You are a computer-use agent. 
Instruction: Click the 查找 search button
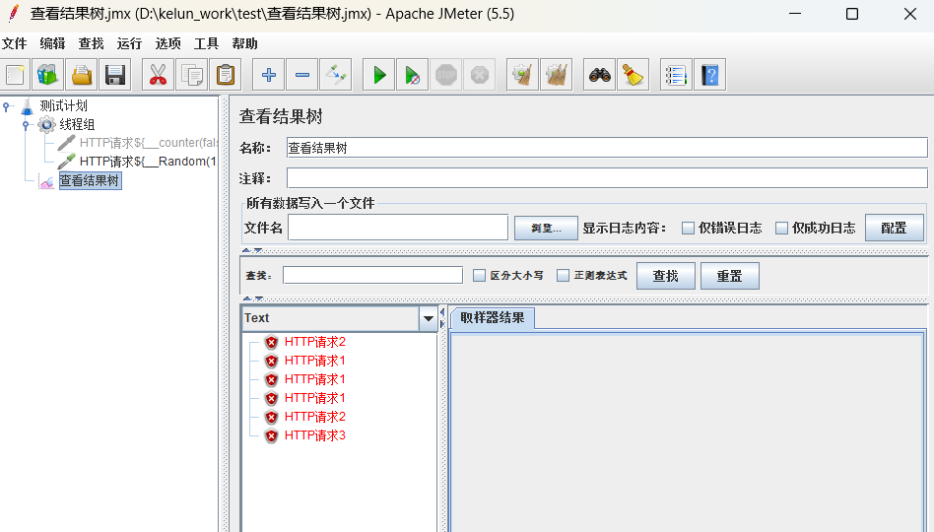(x=665, y=276)
